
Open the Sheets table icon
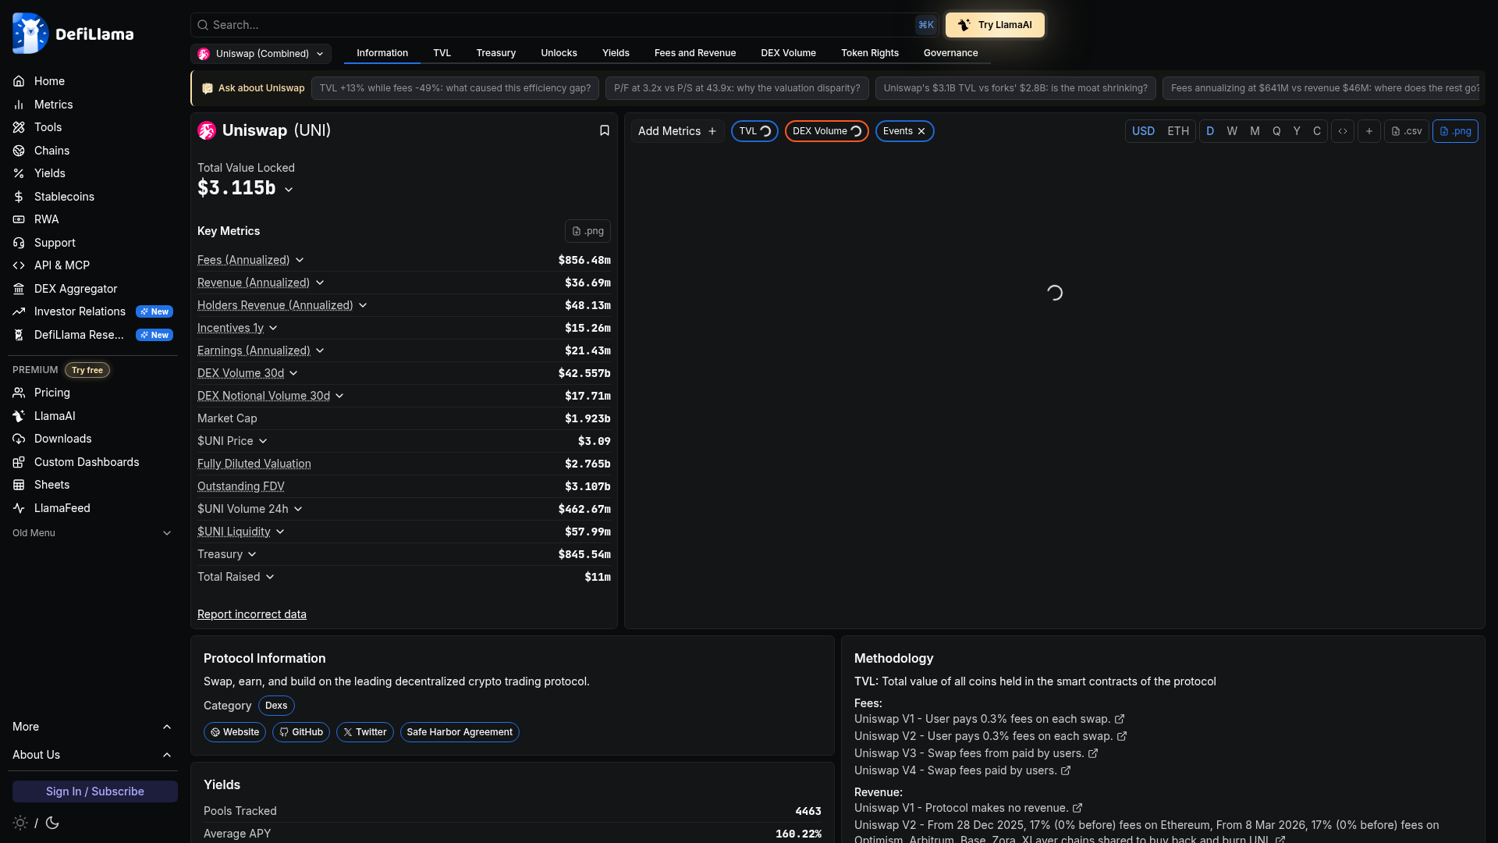click(x=19, y=485)
